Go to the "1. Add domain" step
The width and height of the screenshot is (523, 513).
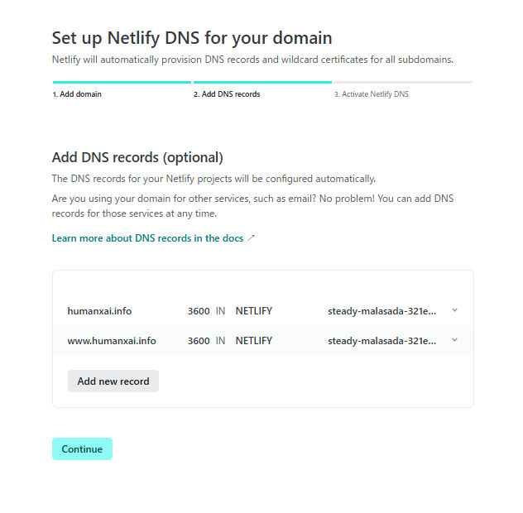point(77,94)
